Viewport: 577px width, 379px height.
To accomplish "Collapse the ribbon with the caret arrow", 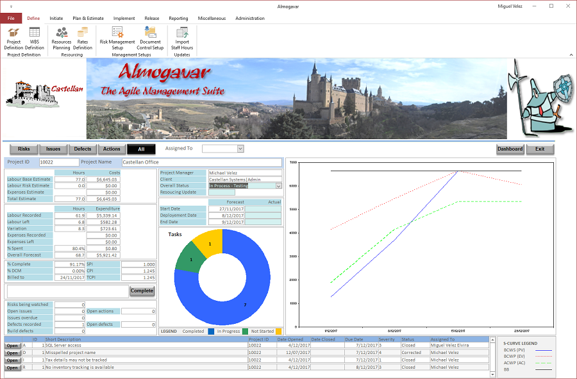I will tap(571, 55).
